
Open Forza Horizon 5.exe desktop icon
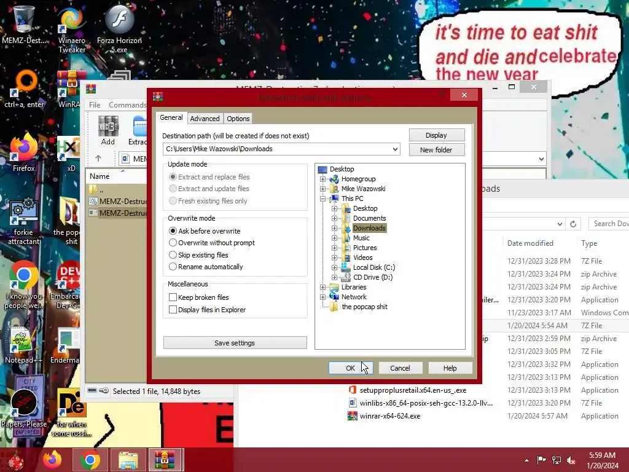click(119, 29)
